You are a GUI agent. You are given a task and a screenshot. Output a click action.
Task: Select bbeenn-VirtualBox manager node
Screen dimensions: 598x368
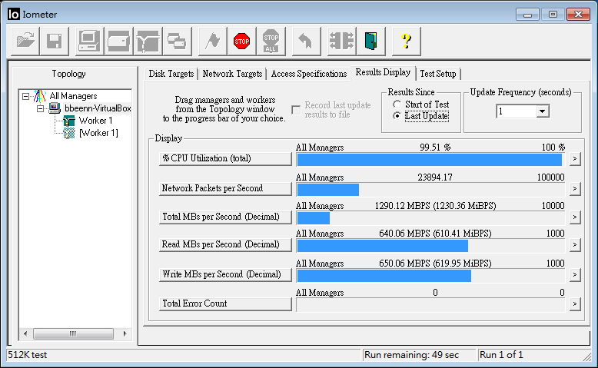pyautogui.click(x=98, y=108)
